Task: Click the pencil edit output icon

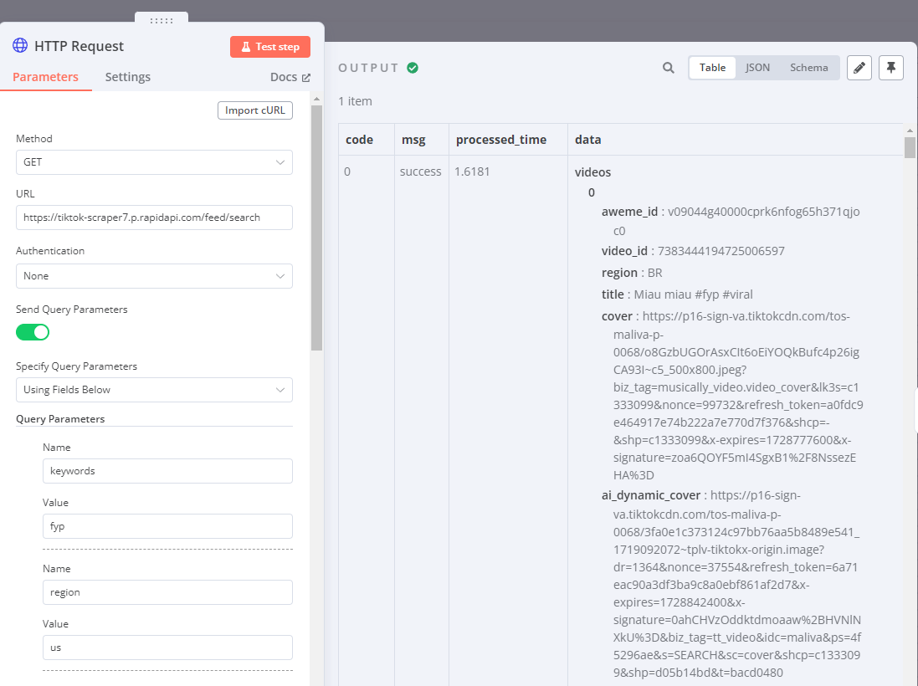Action: [x=859, y=69]
